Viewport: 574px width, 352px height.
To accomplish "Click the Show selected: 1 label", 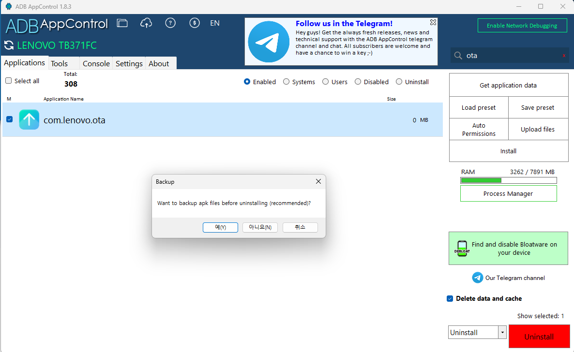I will [x=540, y=316].
